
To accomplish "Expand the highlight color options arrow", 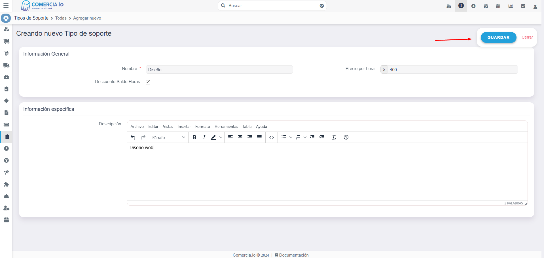I will [x=221, y=137].
